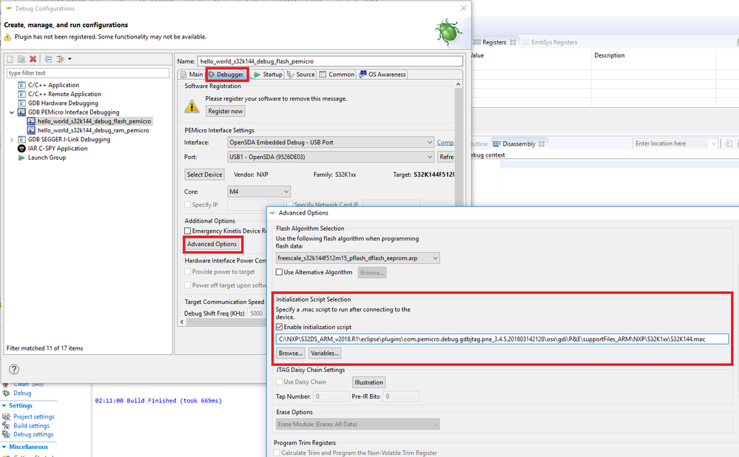739x457 pixels.
Task: Switch to the Main tab
Action: pos(192,75)
